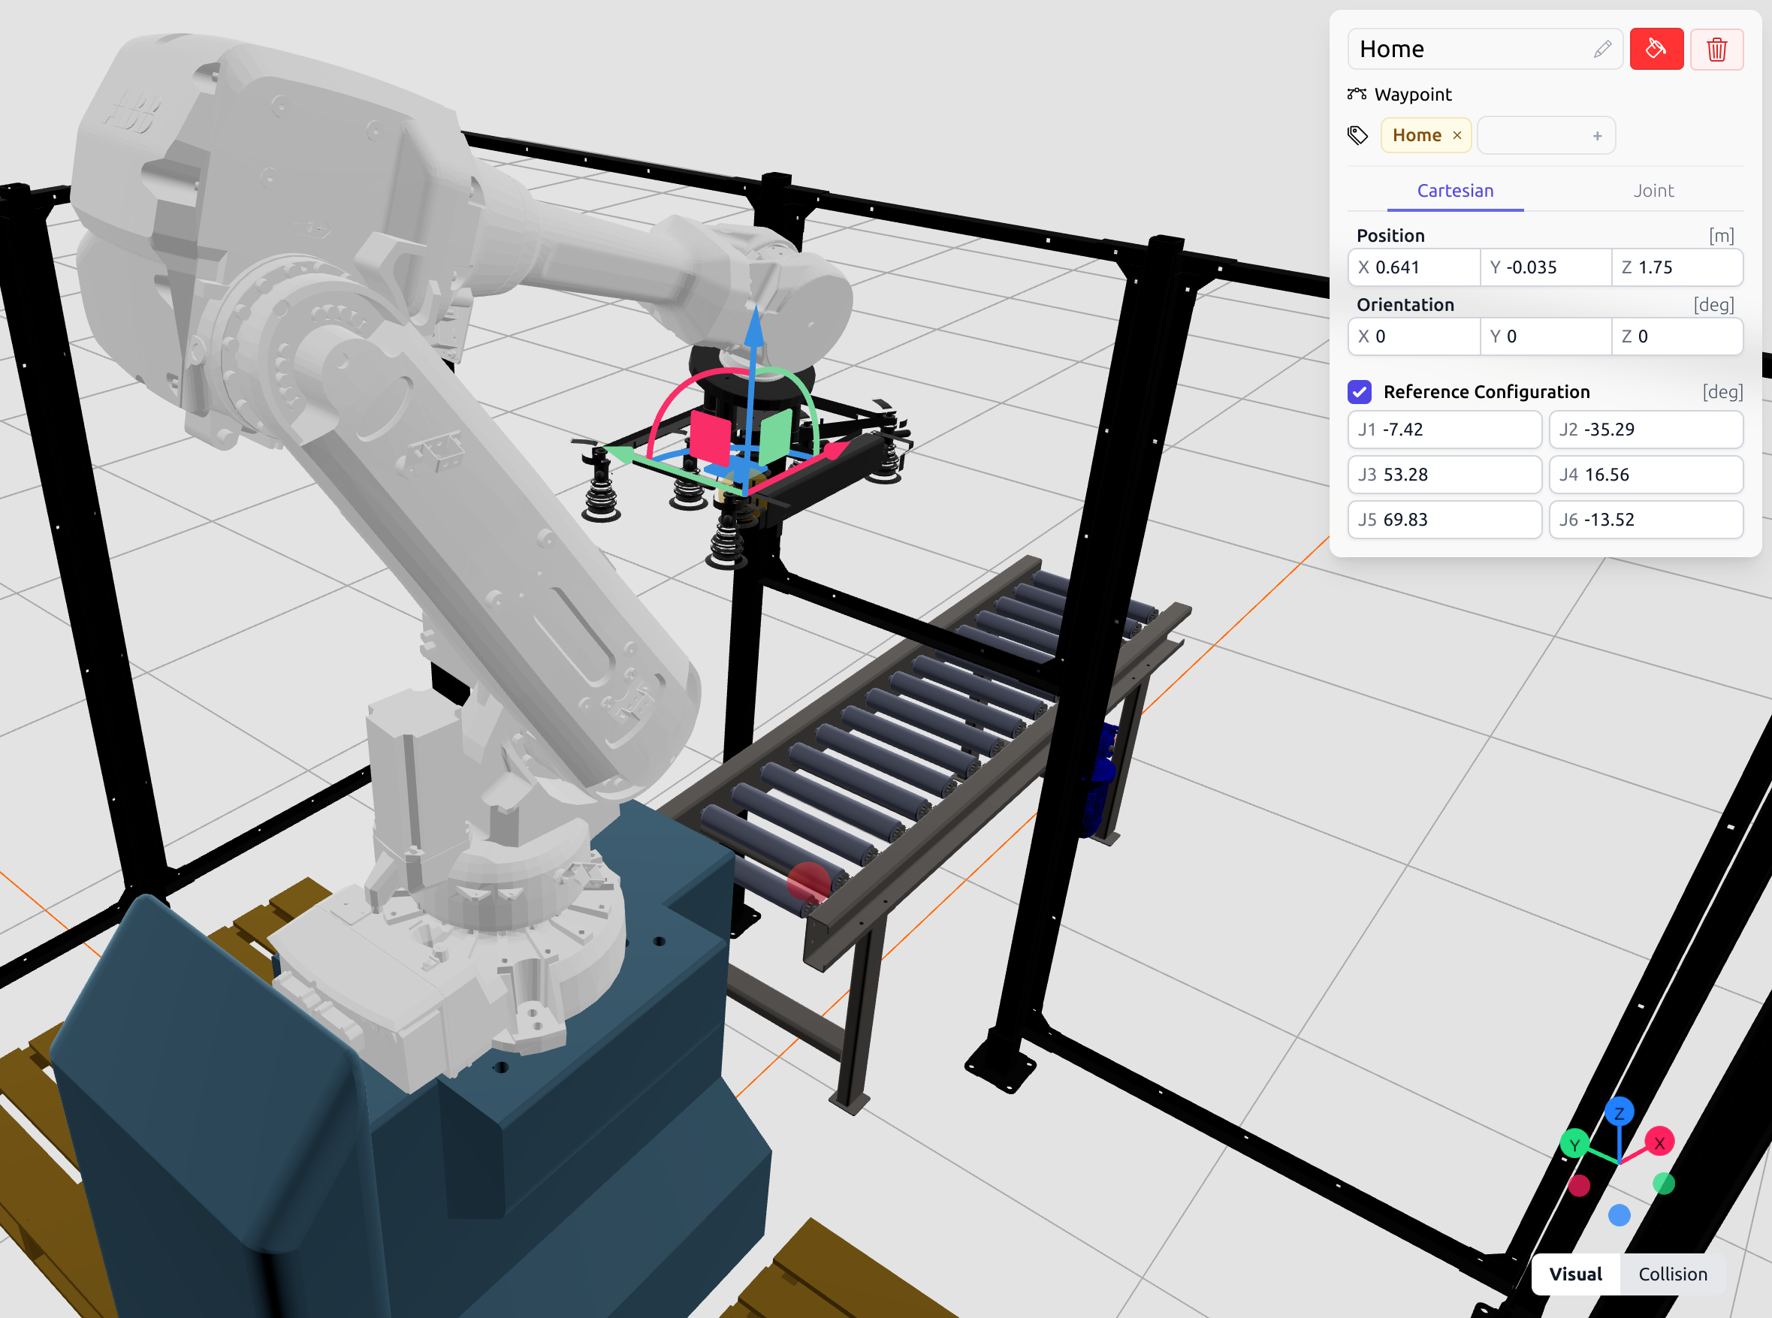The height and width of the screenshot is (1318, 1772).
Task: Remove the Home tag with its x
Action: [1456, 136]
